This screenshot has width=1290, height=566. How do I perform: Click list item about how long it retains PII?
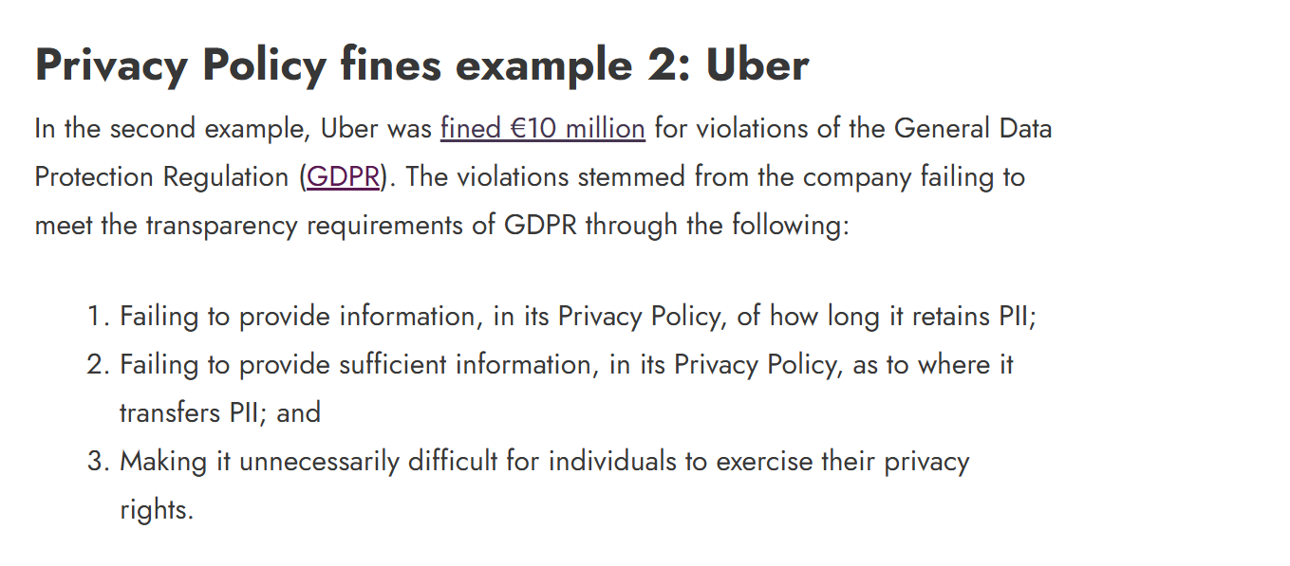pyautogui.click(x=578, y=317)
